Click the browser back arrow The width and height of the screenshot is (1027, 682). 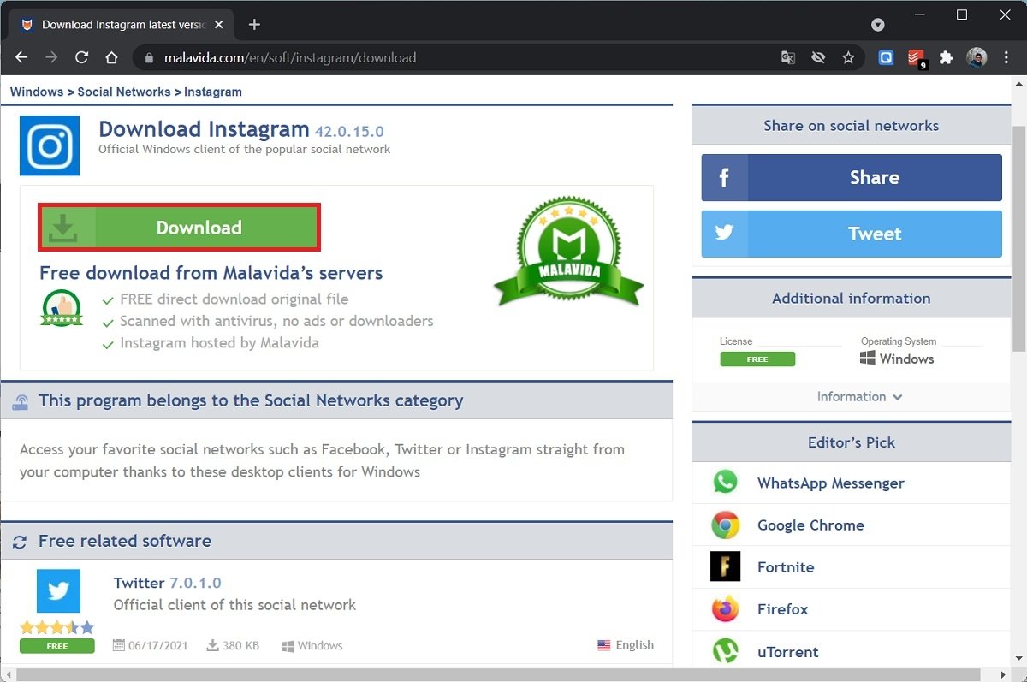click(x=22, y=58)
